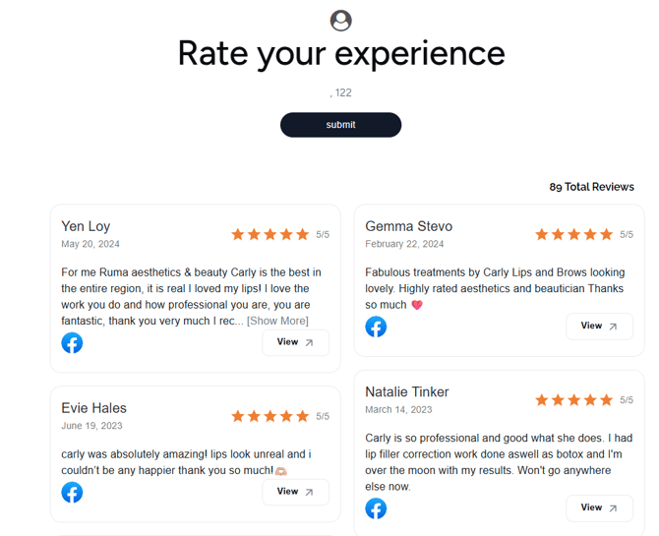Click the Rate your experience heading
This screenshot has height=536, width=659.
[340, 53]
